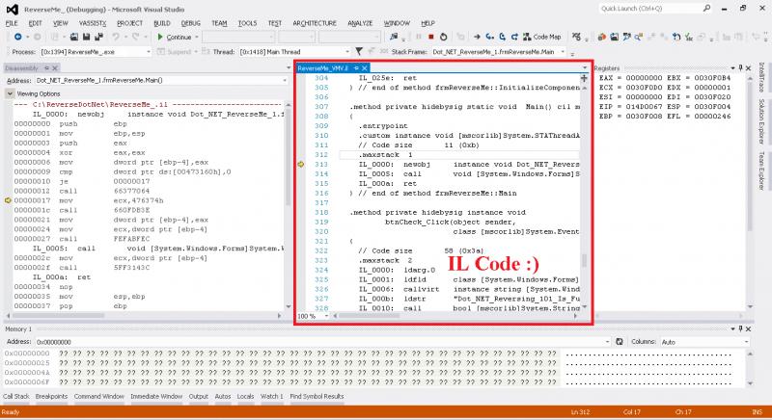Viewport: 772px width, 420px height.
Task: Restart debugging with the circular arrow icon
Action: tap(443, 37)
